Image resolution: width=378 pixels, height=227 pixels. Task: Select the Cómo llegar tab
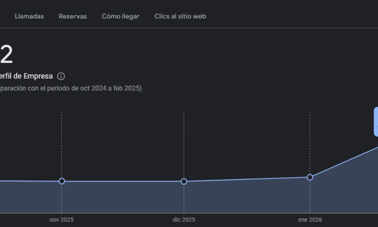click(120, 17)
